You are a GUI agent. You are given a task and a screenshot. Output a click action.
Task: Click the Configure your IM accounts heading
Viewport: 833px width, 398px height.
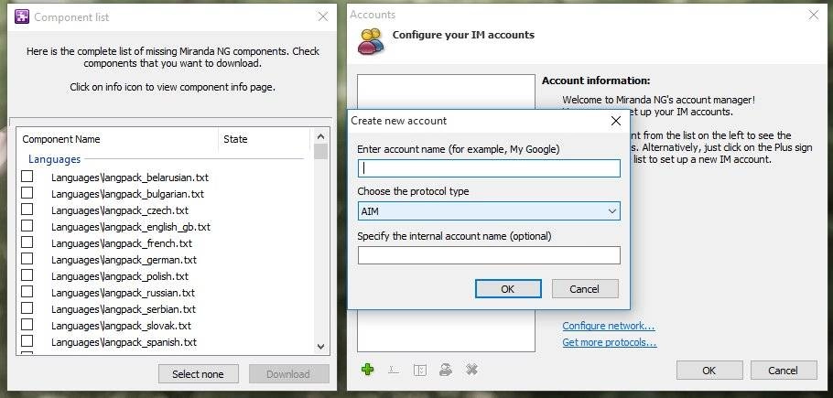tap(463, 35)
